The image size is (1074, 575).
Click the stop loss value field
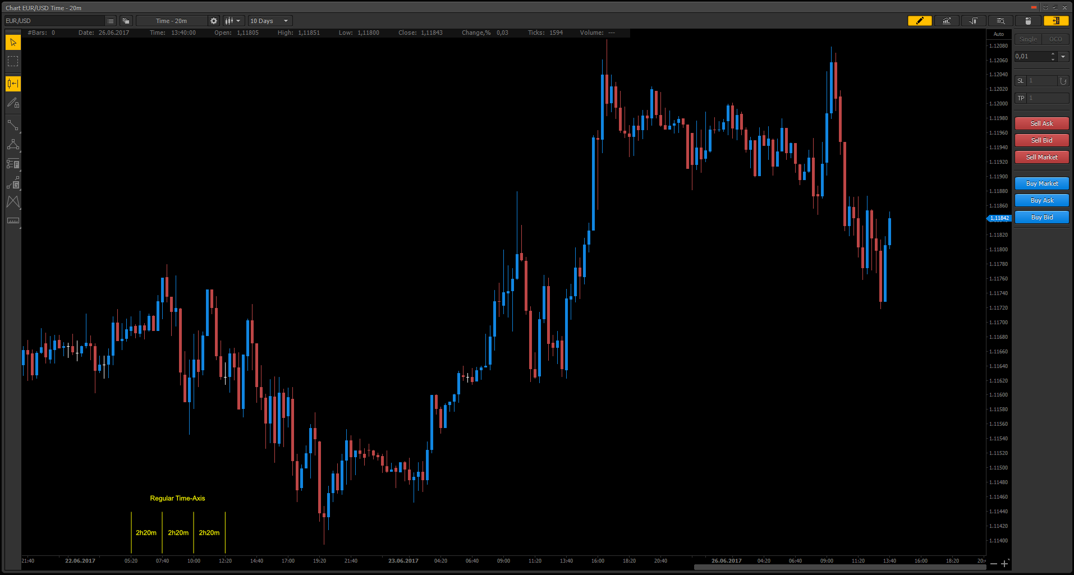click(x=1042, y=81)
